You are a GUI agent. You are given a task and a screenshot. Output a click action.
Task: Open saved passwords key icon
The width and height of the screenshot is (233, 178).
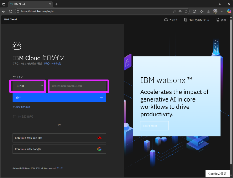[x=174, y=12]
